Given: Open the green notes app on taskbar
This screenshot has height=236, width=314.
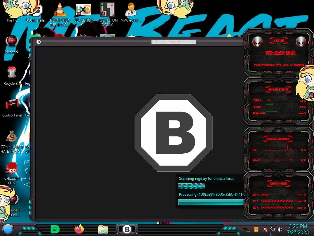Looking at the screenshot, I should 55,229.
